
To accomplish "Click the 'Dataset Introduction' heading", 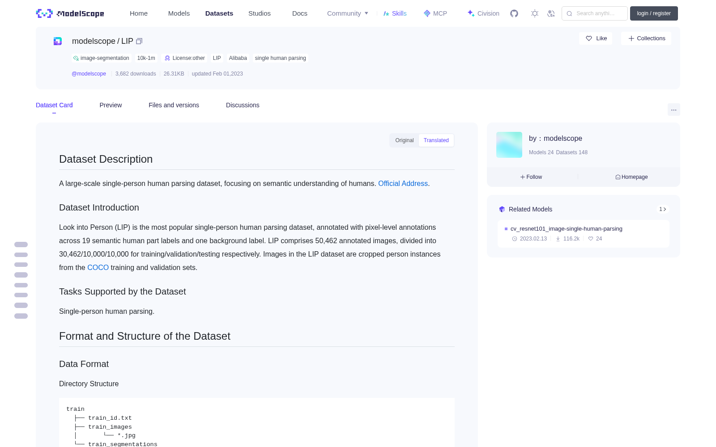I will click(x=99, y=207).
